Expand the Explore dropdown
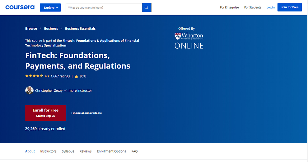 coord(50,7)
